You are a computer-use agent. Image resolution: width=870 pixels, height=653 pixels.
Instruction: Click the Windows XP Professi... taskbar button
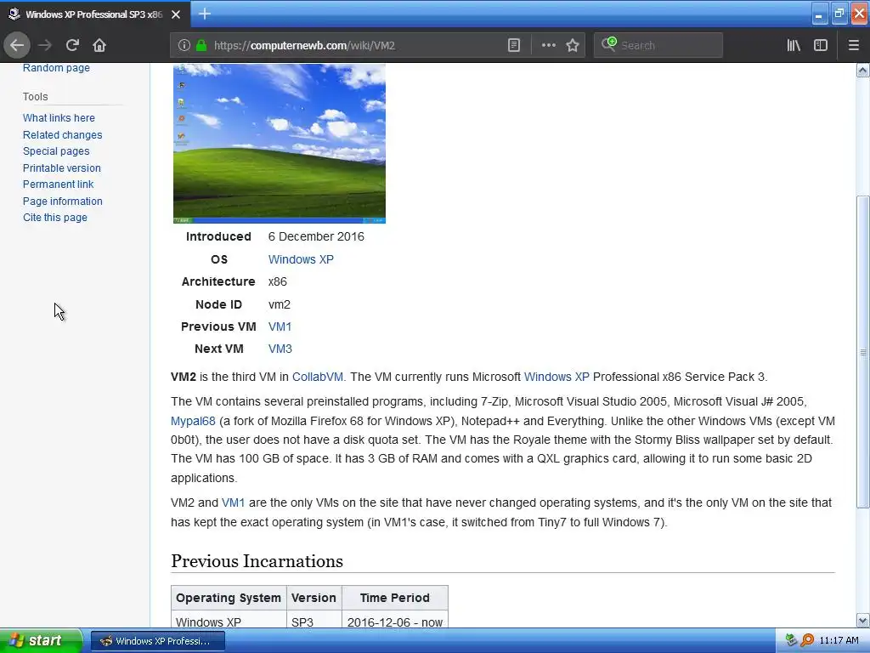click(157, 641)
